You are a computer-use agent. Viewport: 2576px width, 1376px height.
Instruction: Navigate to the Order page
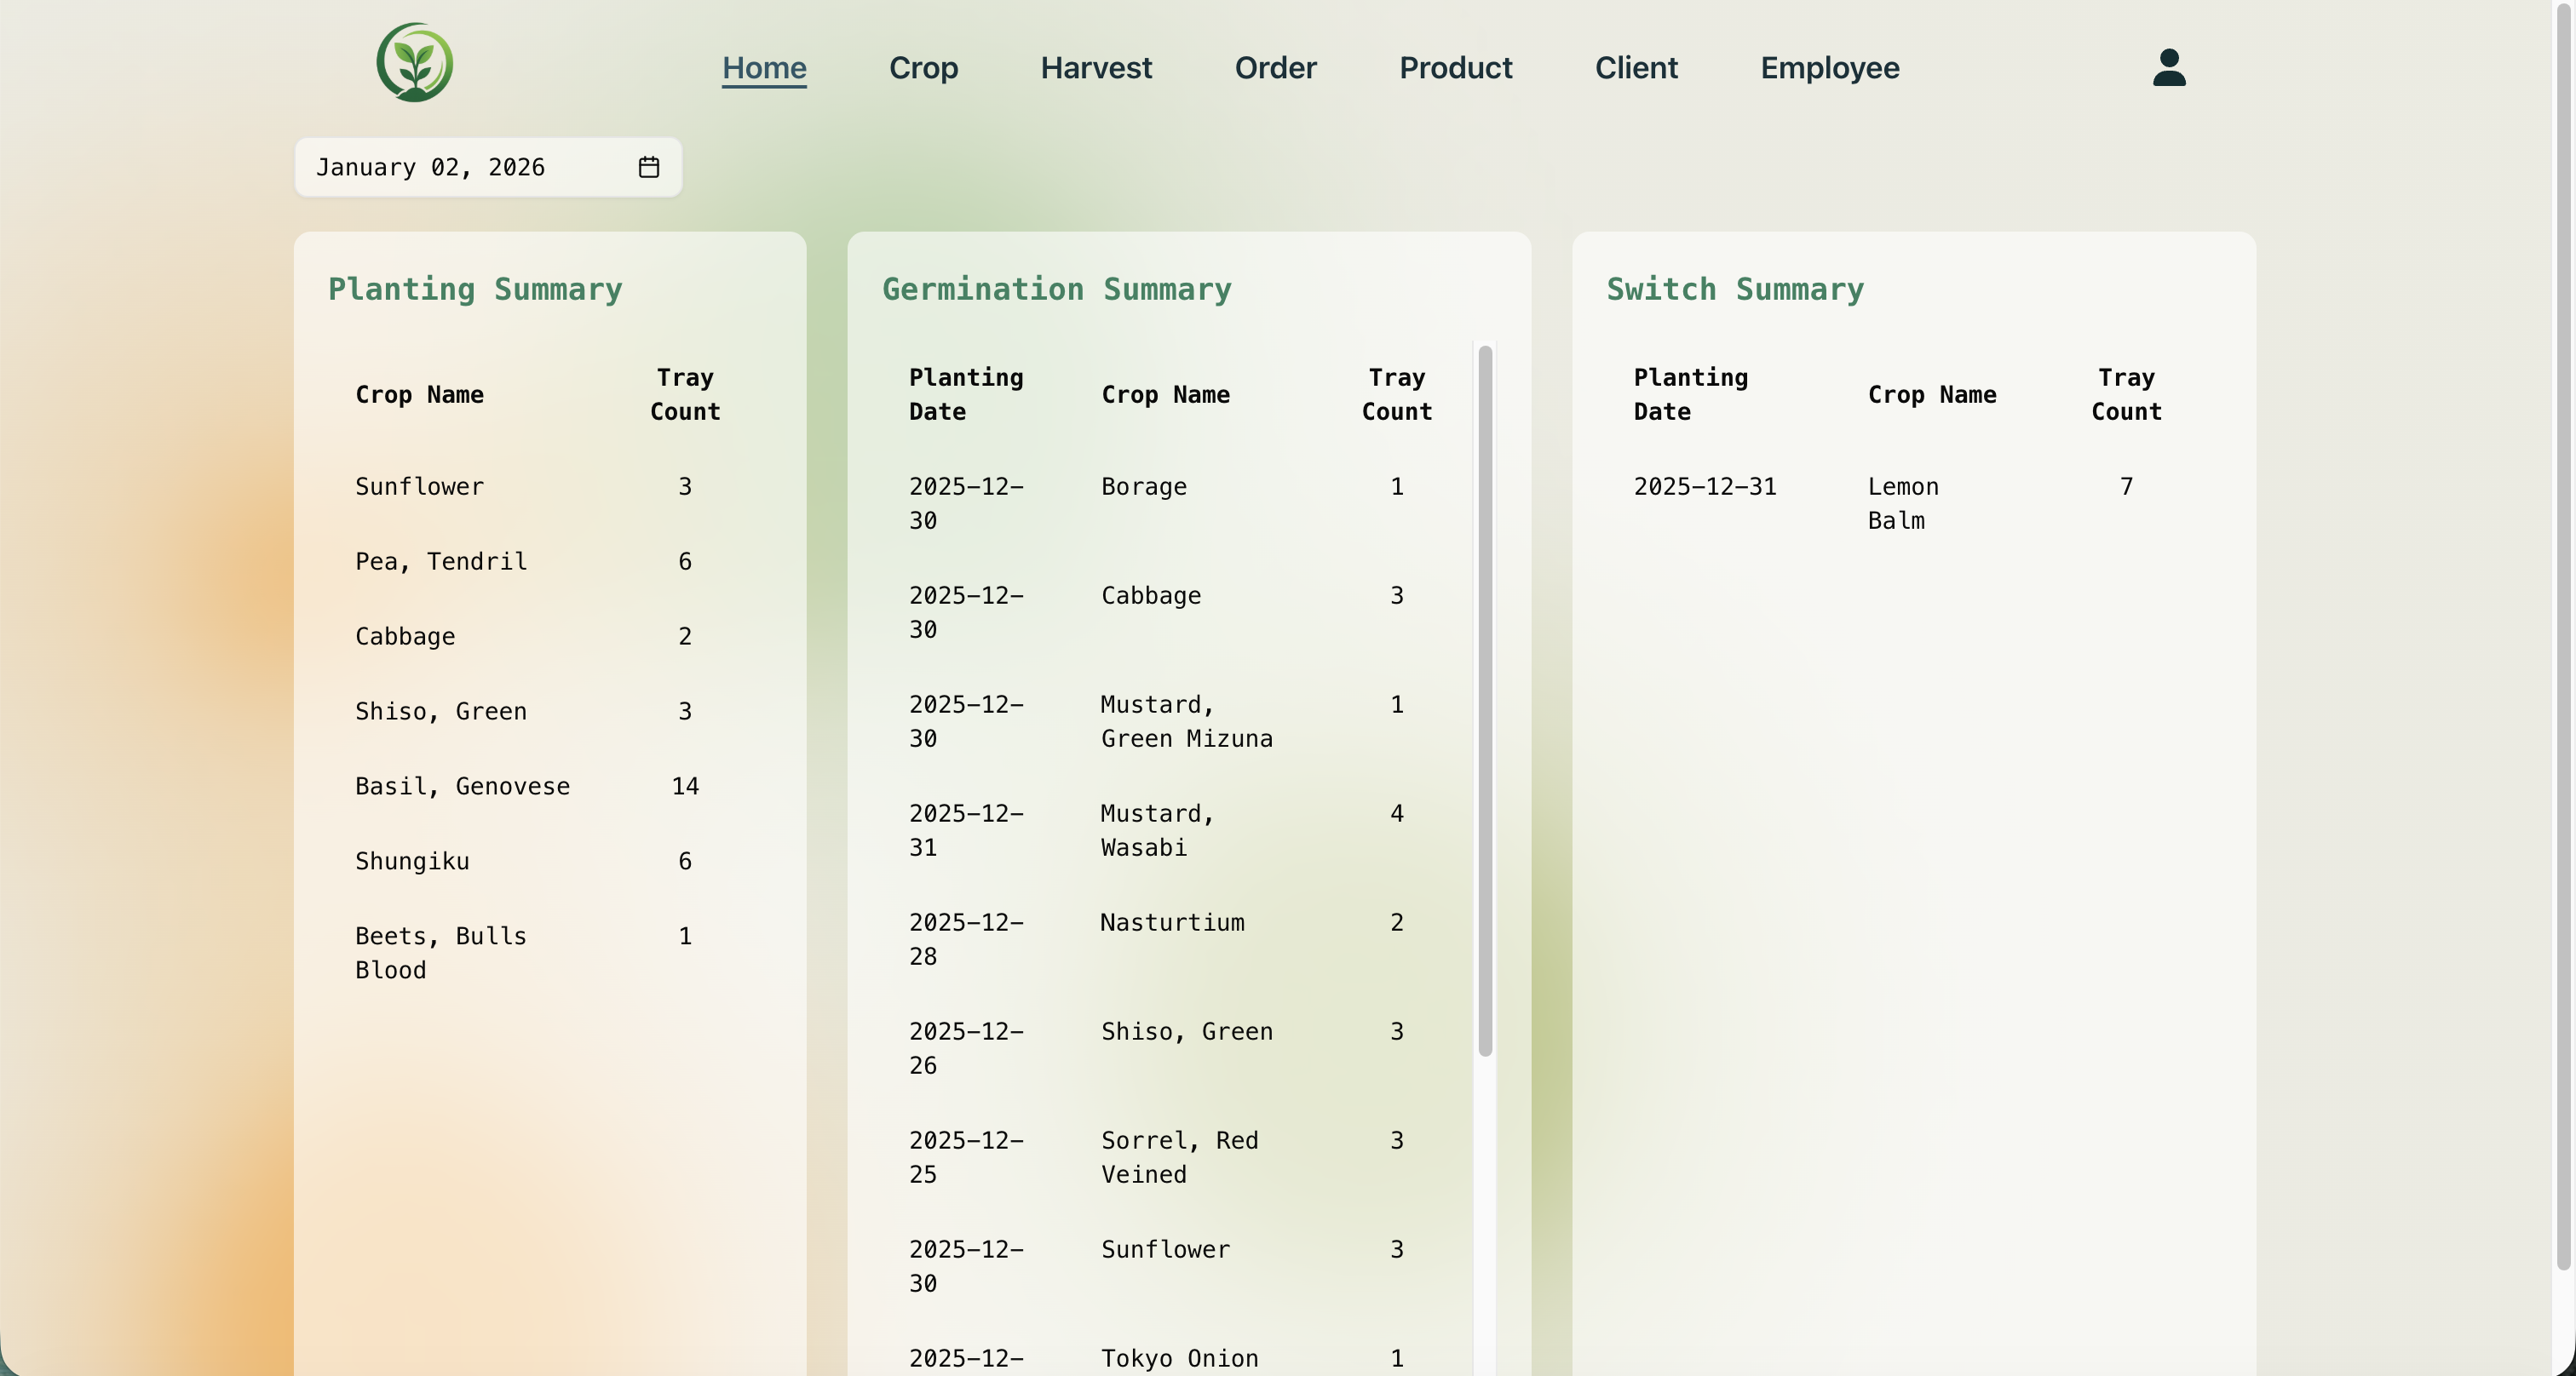pos(1274,68)
